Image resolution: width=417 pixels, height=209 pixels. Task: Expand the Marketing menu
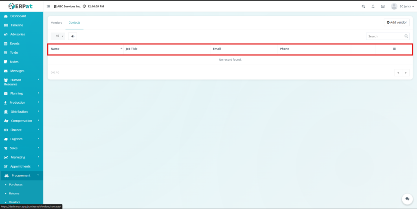pyautogui.click(x=22, y=157)
